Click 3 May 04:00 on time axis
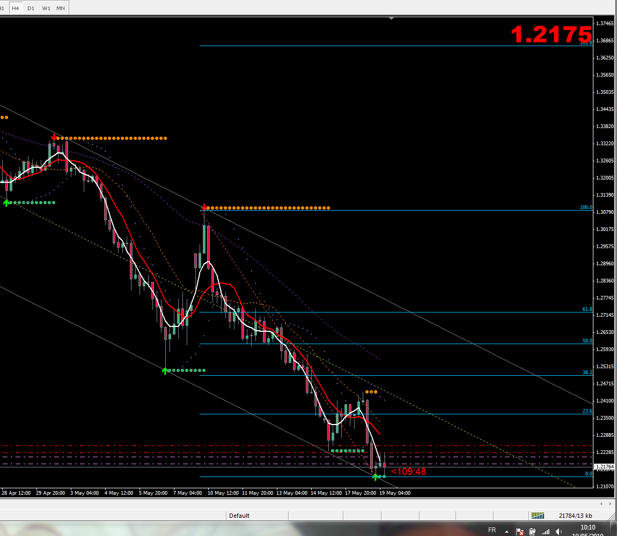This screenshot has width=617, height=536. pyautogui.click(x=85, y=493)
